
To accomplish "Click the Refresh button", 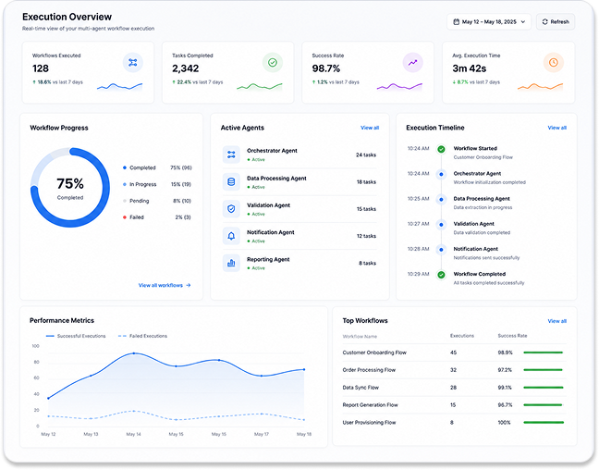I will click(x=556, y=22).
